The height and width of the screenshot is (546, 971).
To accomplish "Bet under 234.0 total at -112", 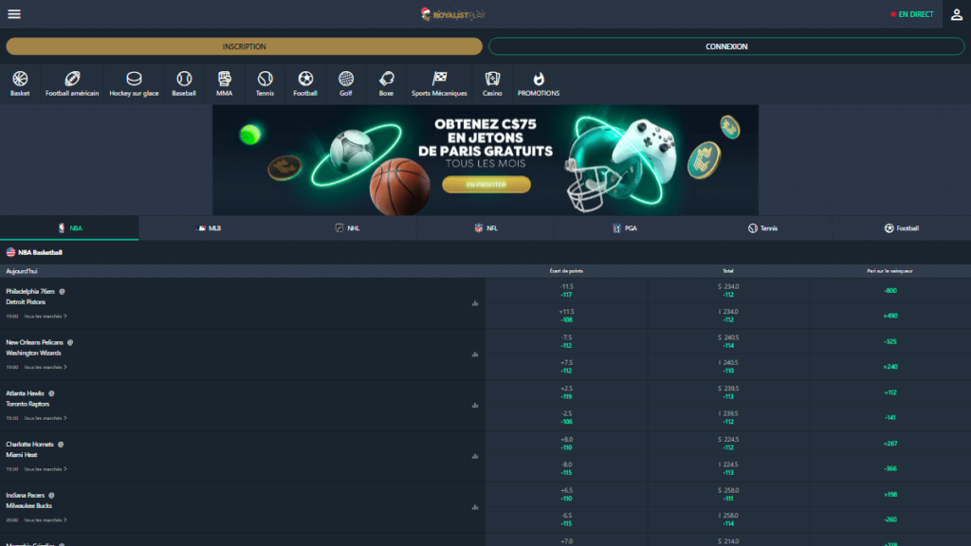I will 728,316.
